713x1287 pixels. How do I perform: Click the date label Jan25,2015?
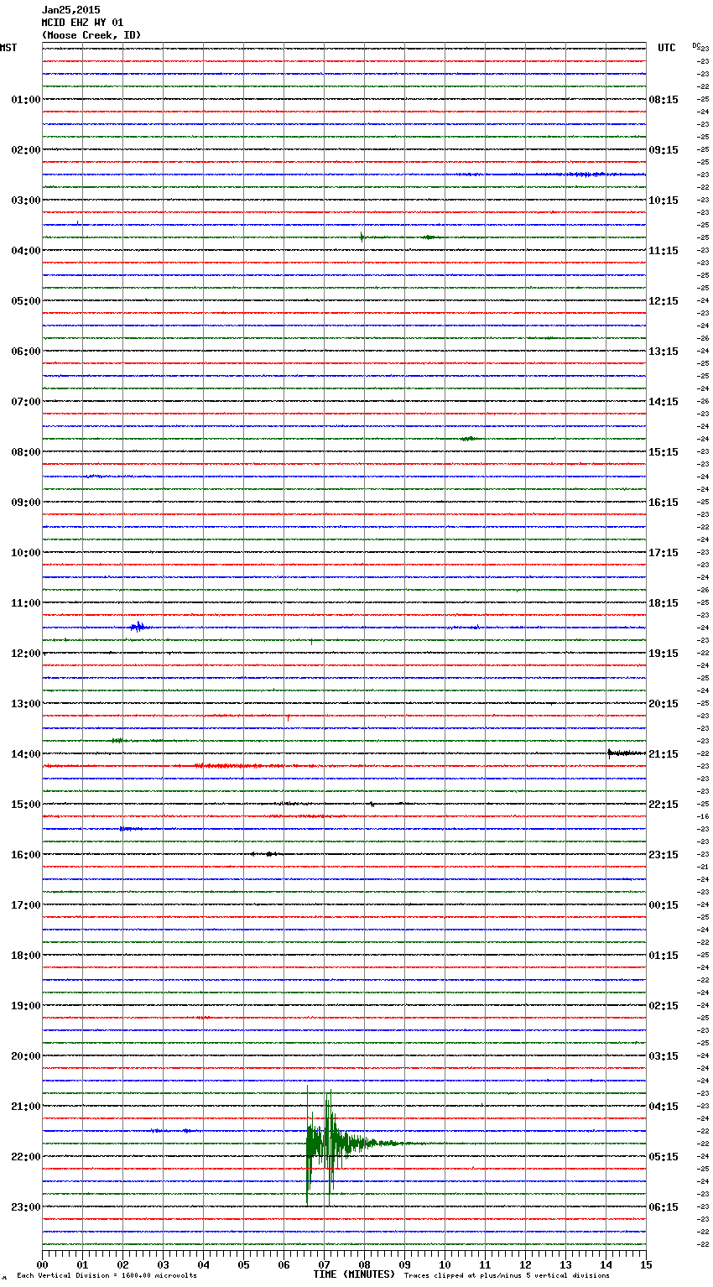70,10
